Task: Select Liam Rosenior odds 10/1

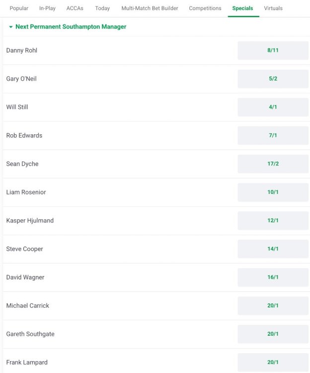Action: 273,192
